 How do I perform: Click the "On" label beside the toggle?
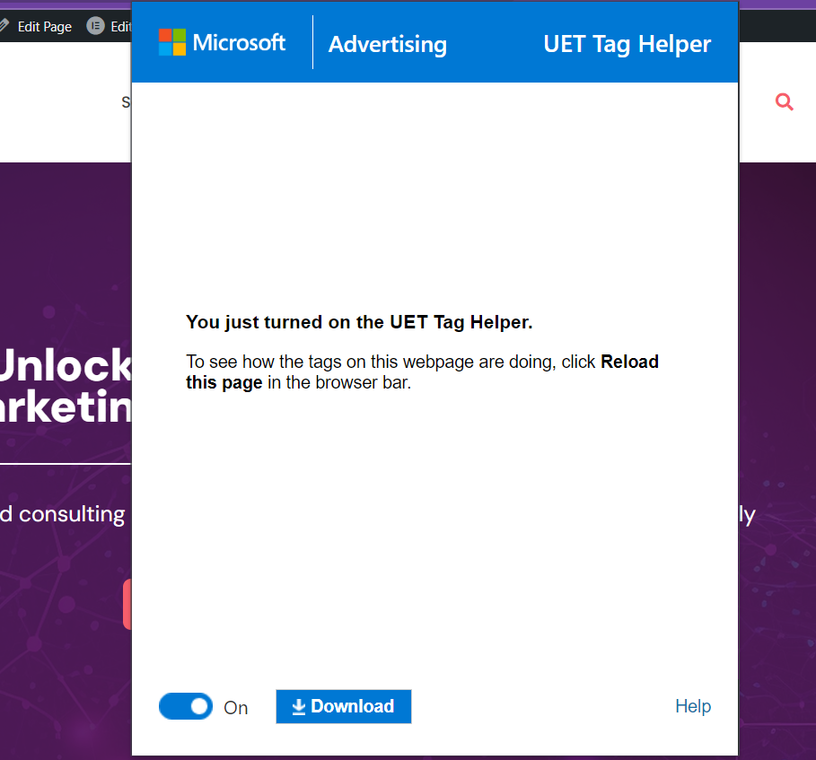click(x=236, y=707)
